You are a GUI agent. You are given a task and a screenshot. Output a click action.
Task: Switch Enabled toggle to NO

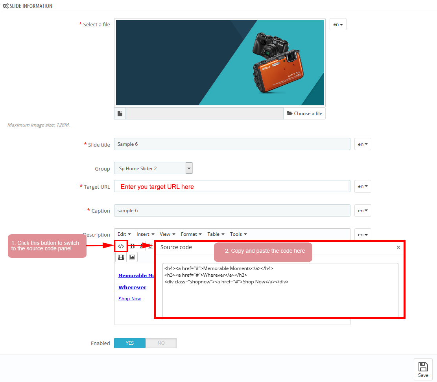coord(161,343)
